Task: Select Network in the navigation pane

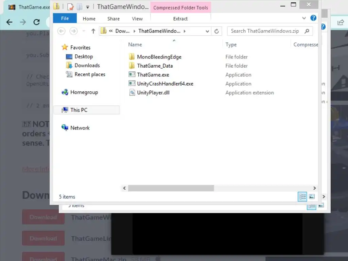Action: [x=80, y=128]
